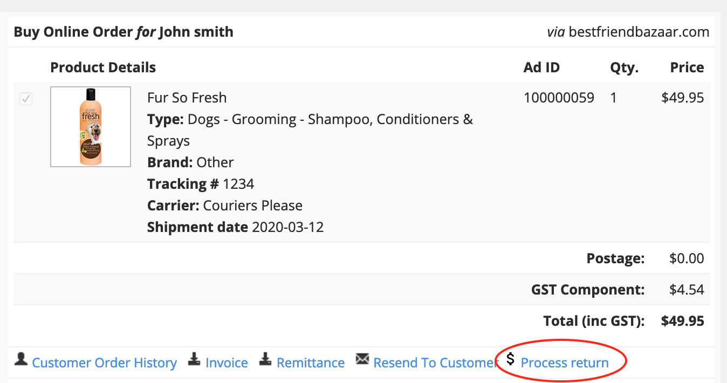Download the Invoice link
Viewport: 727px width, 383px height.
click(x=227, y=363)
